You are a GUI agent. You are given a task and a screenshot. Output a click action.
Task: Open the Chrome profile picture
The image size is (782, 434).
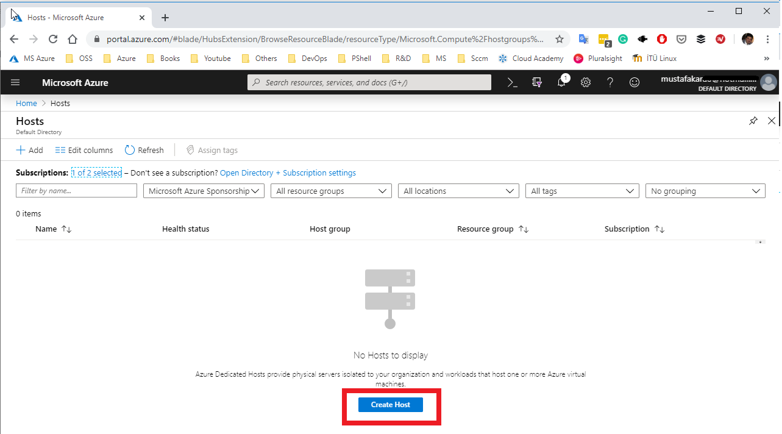point(748,39)
